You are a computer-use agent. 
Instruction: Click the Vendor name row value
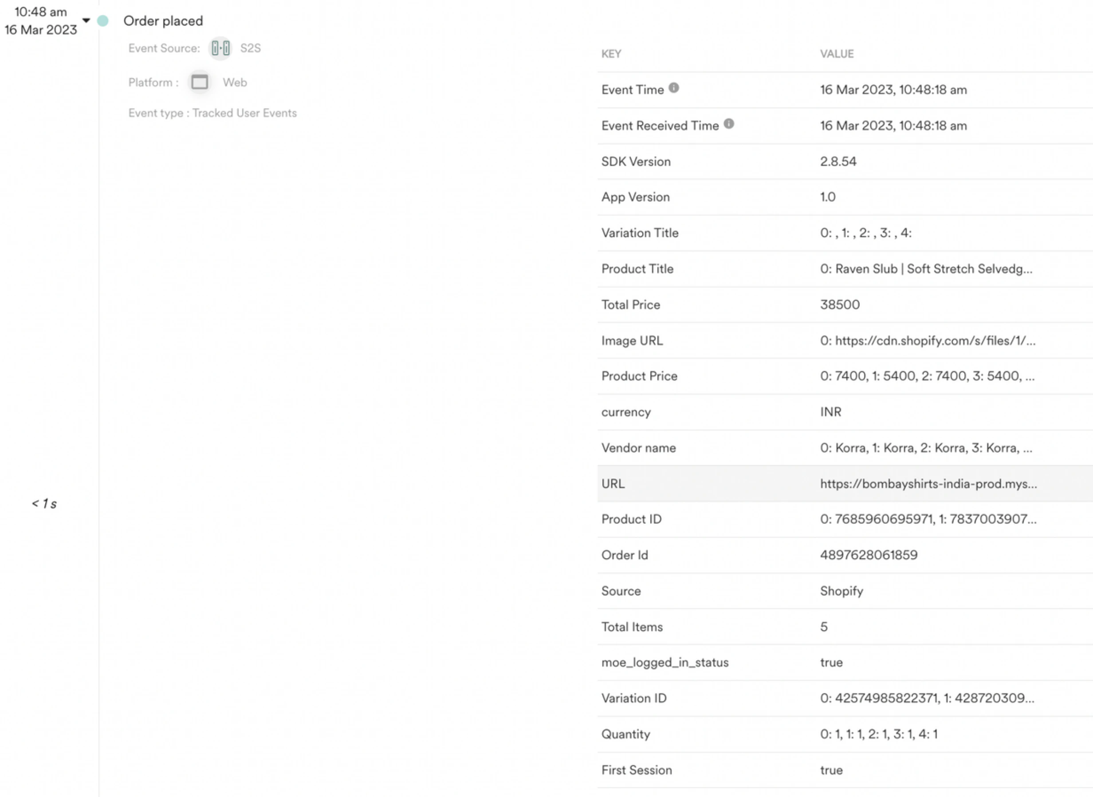point(926,448)
